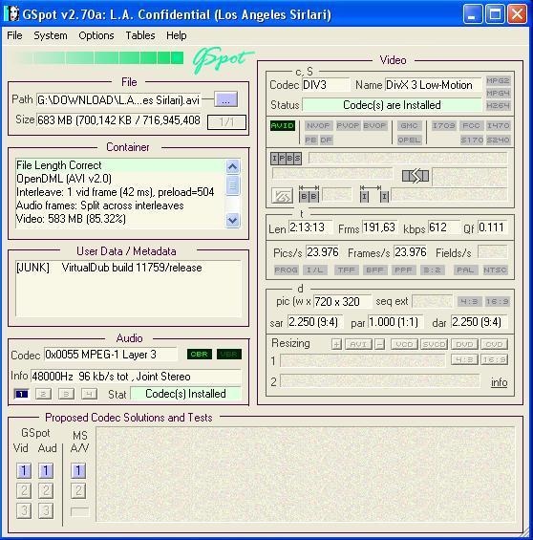Run MS A/V test 2
The width and height of the screenshot is (533, 540).
(78, 490)
